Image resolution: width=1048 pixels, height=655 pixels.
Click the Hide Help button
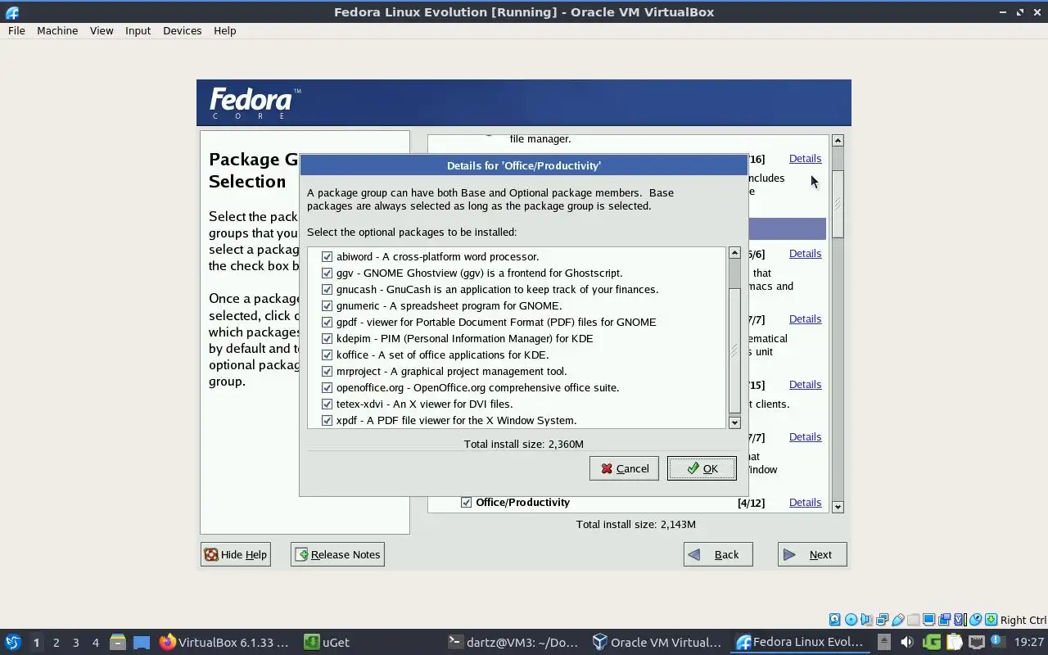236,554
